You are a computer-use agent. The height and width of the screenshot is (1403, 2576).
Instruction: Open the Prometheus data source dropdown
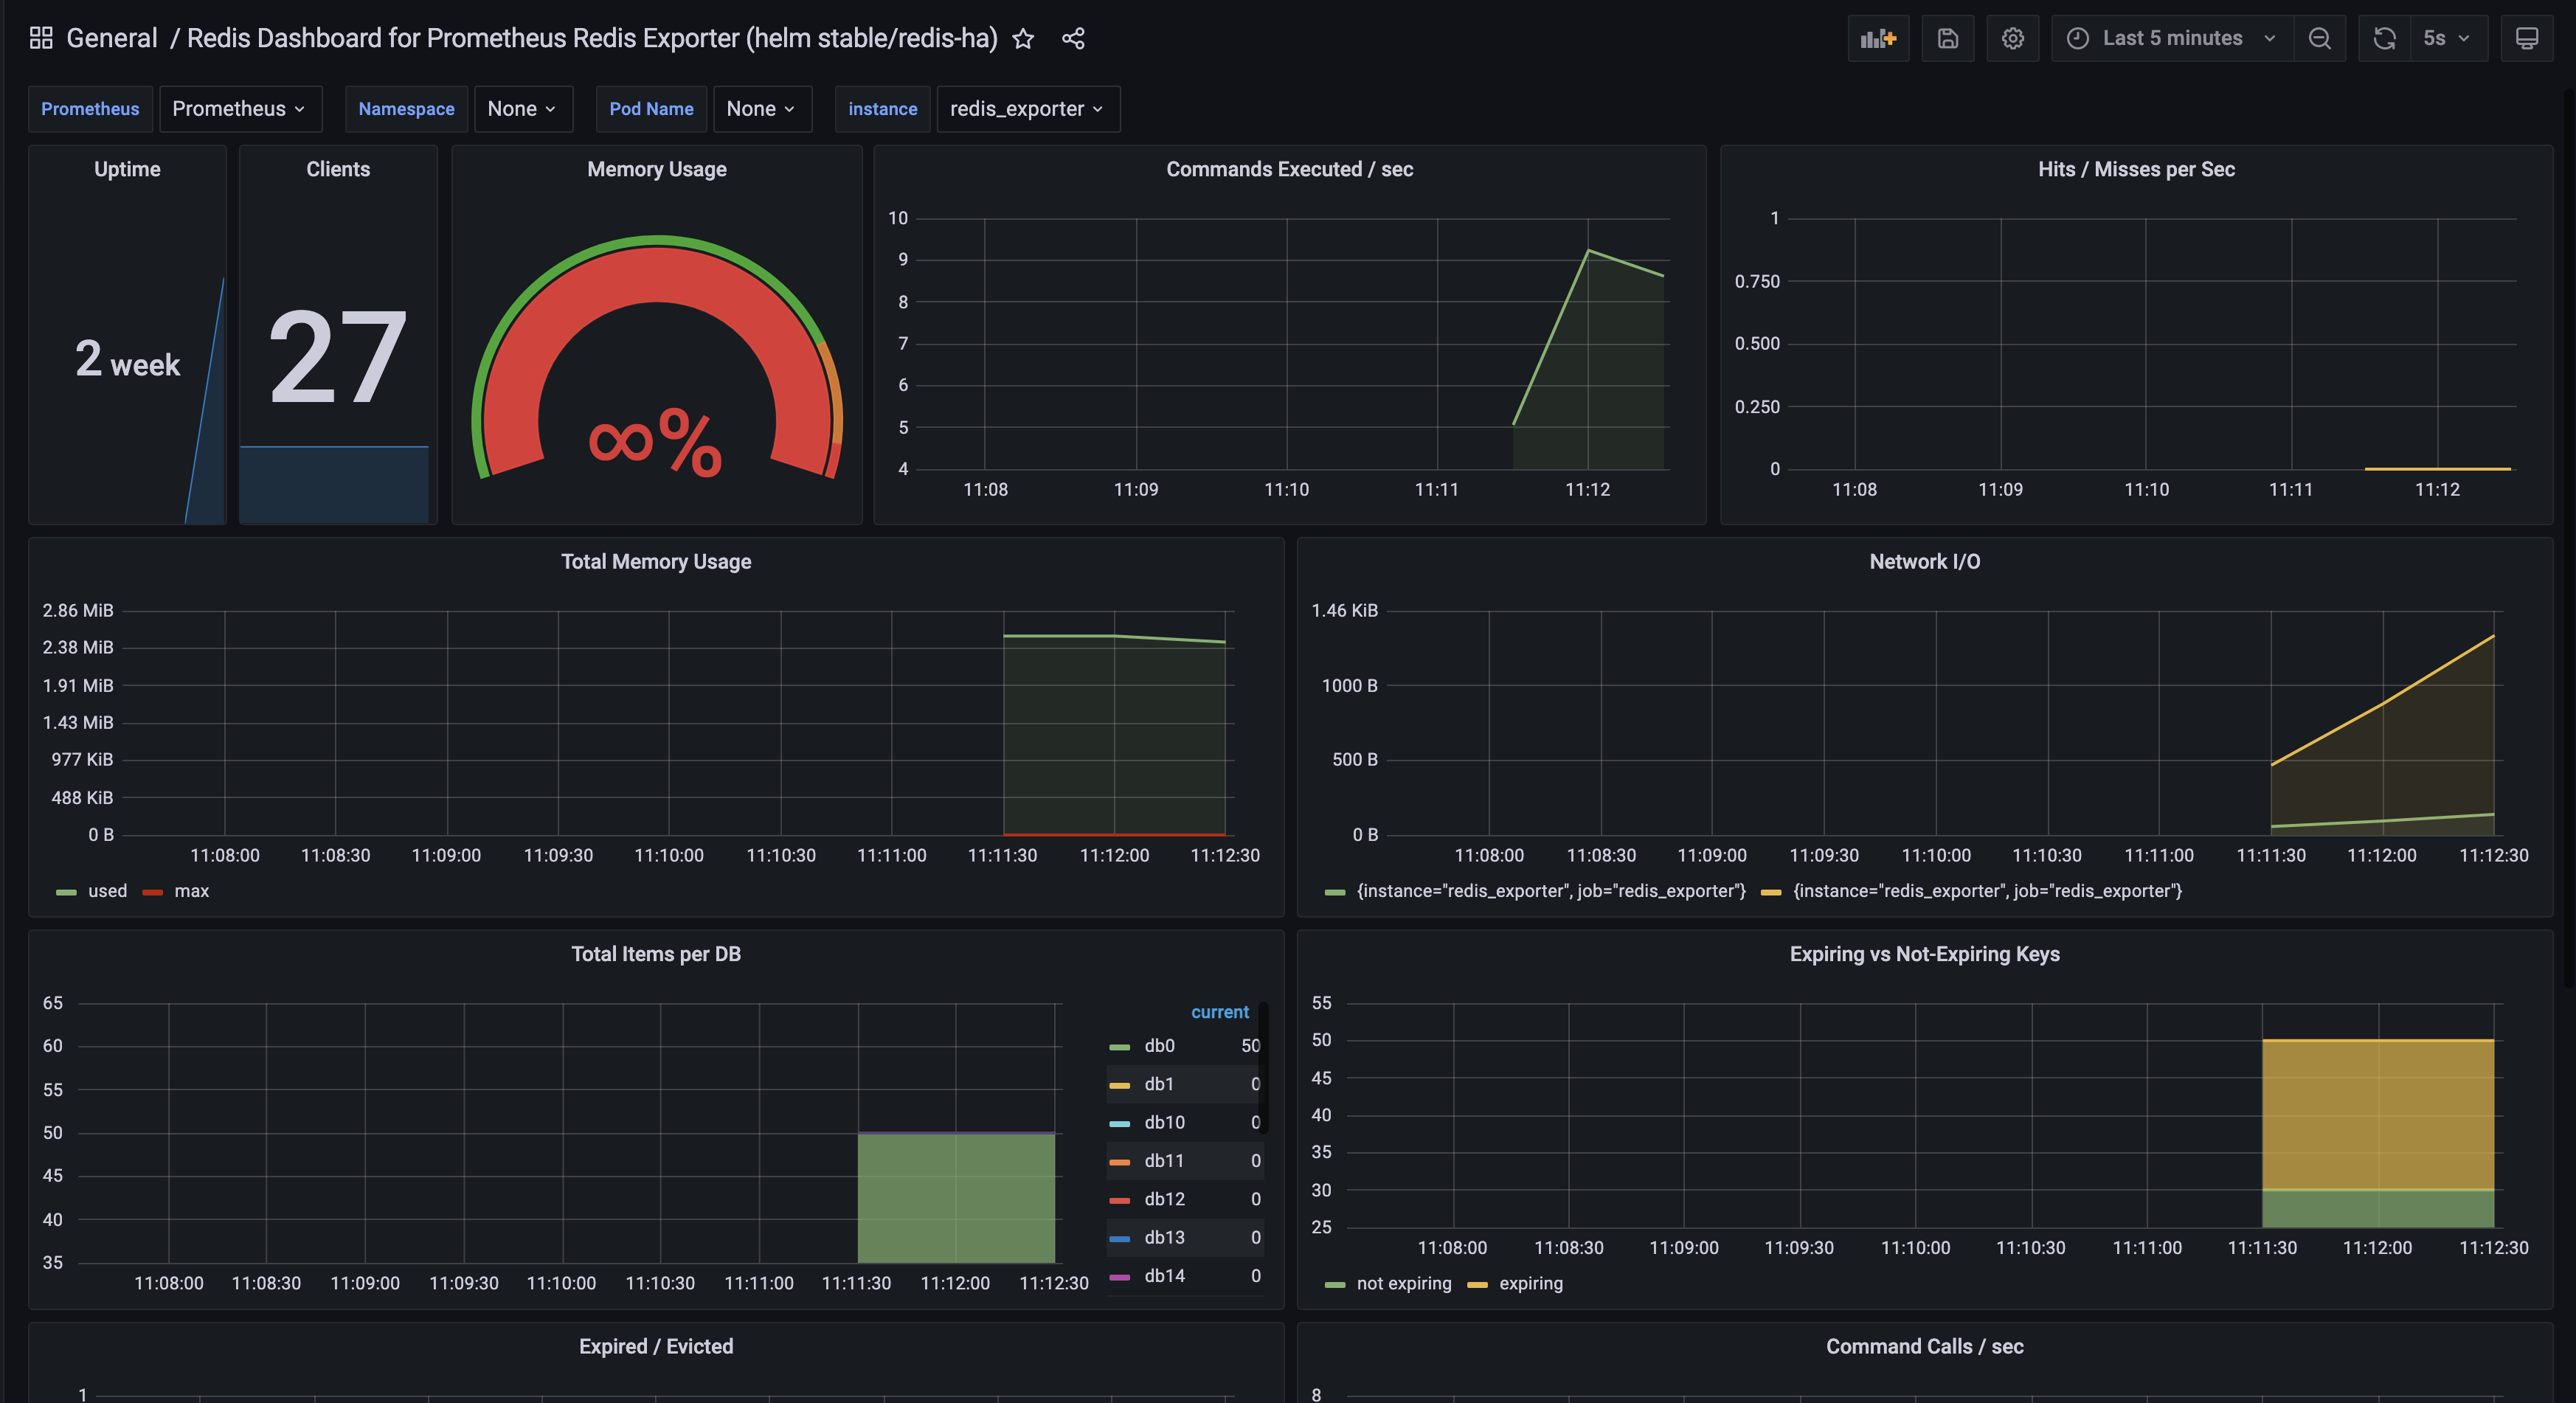click(x=240, y=109)
